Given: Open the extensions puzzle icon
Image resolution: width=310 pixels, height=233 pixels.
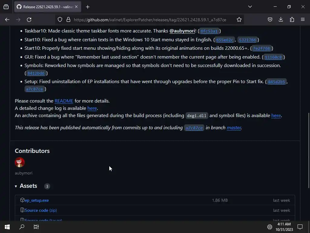Looking at the screenshot, I should coord(292,20).
